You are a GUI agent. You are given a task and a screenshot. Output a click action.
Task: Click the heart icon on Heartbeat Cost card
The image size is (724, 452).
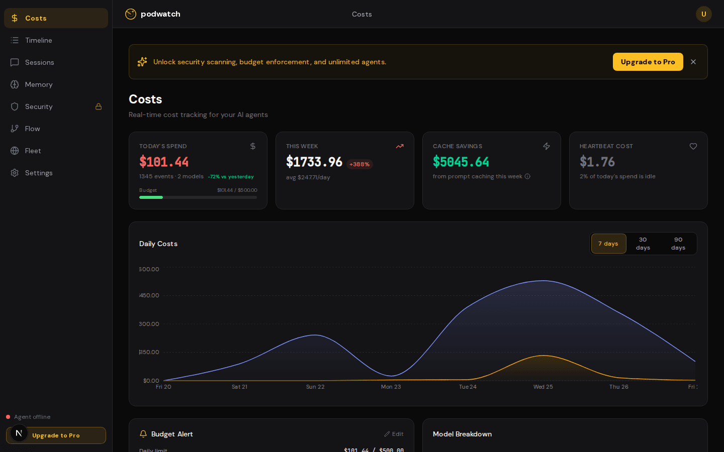click(x=693, y=146)
